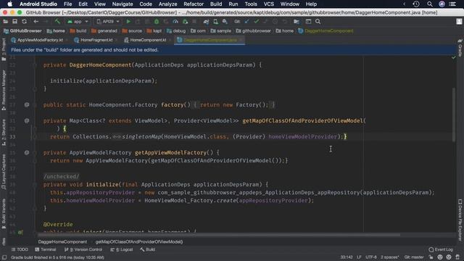Click the green inspection checkmark indicator
Screen dimensions: 464x261
[454, 57]
